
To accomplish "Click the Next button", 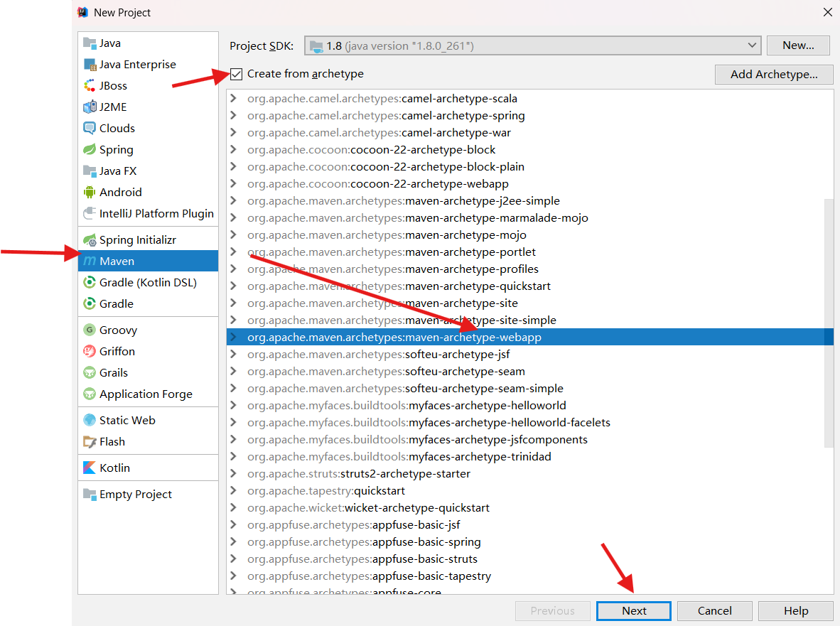I will [634, 611].
